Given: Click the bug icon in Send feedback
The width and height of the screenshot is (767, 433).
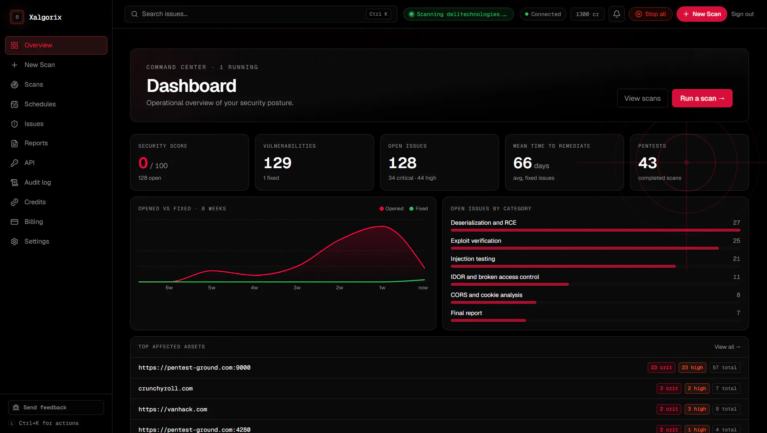Looking at the screenshot, I should tap(16, 408).
